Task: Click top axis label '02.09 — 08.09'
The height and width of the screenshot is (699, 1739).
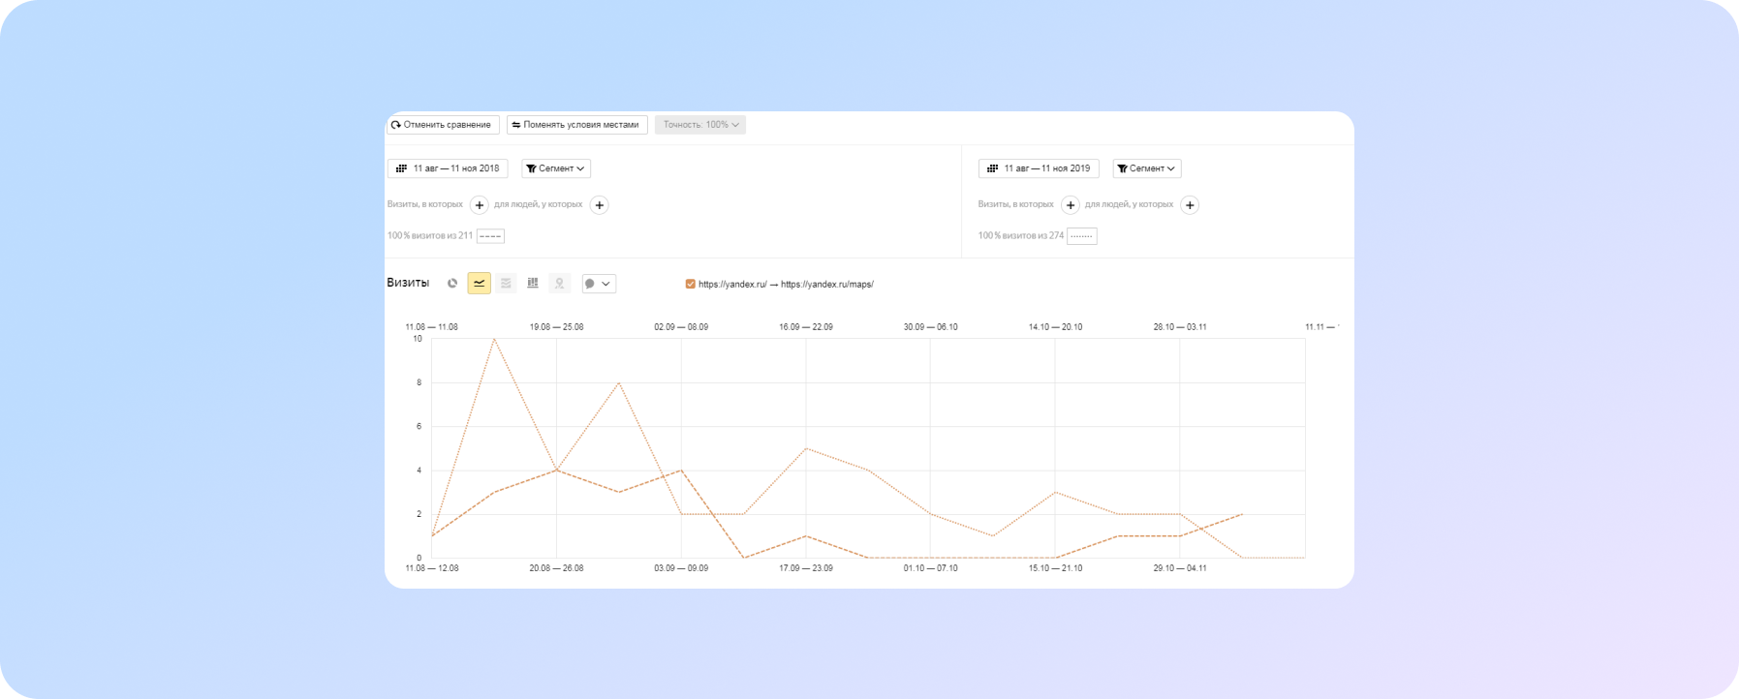Action: 681,327
